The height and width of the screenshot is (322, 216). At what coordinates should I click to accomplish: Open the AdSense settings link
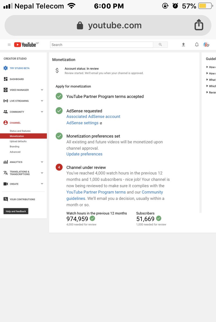pyautogui.click(x=83, y=123)
